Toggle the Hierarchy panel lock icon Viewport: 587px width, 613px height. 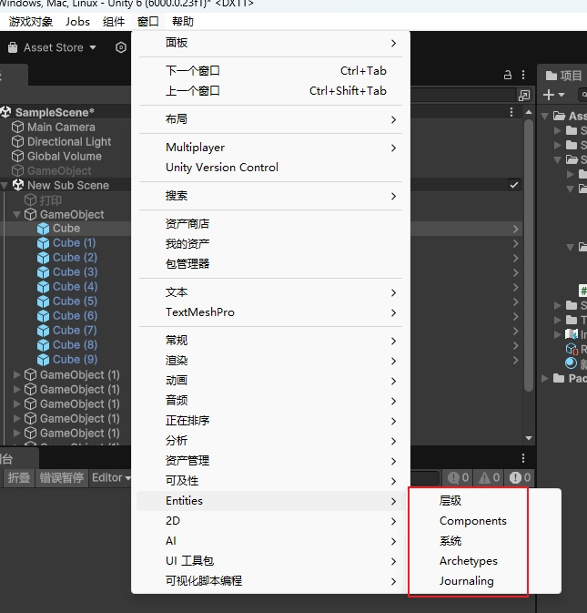507,75
